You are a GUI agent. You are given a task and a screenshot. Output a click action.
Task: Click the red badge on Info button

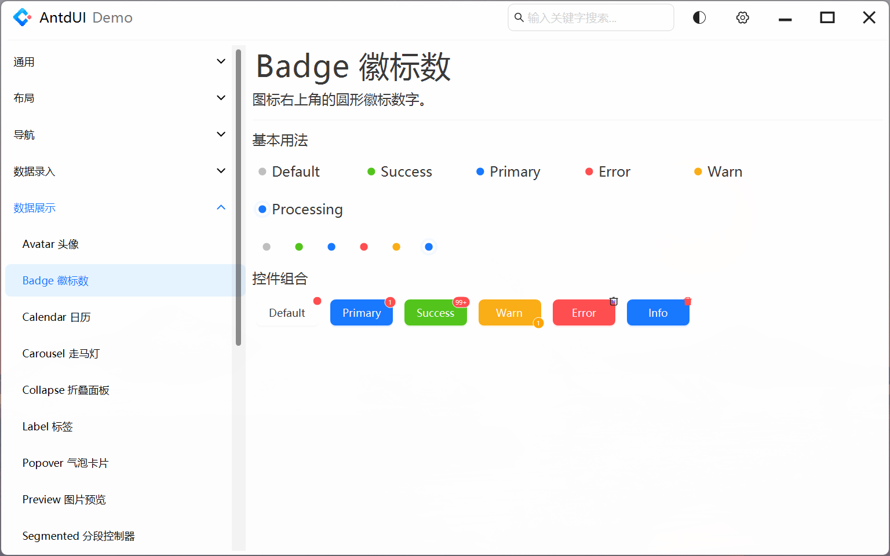(x=688, y=301)
